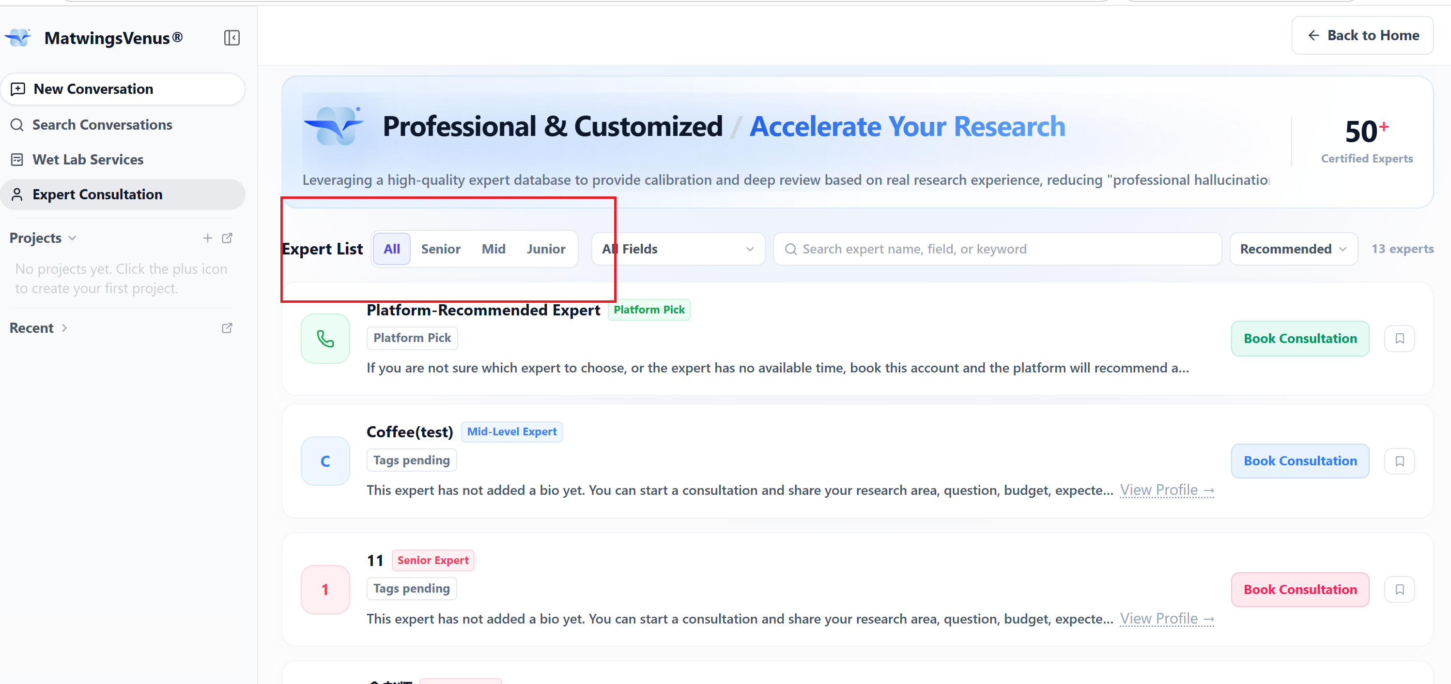The width and height of the screenshot is (1451, 684).
Task: View Profile of Coffee(test)
Action: click(x=1167, y=490)
